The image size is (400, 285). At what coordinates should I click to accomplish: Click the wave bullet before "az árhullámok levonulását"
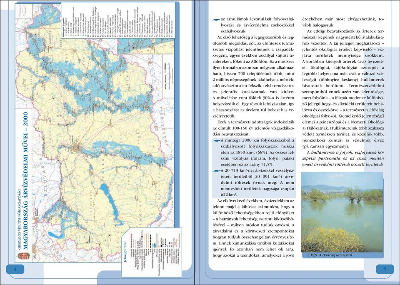tap(216, 20)
